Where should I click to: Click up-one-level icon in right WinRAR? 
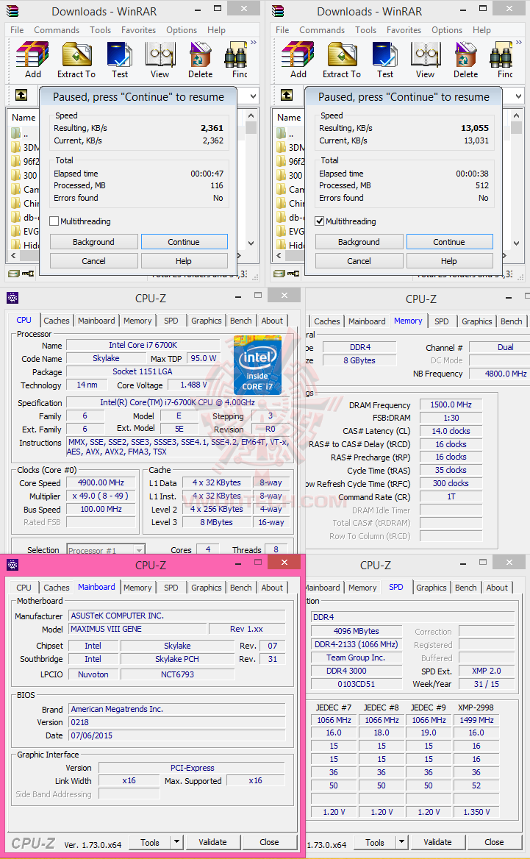[x=287, y=95]
